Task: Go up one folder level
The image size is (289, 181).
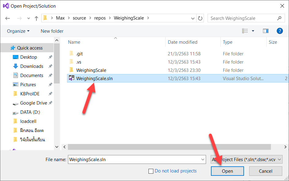Action: (x=36, y=18)
